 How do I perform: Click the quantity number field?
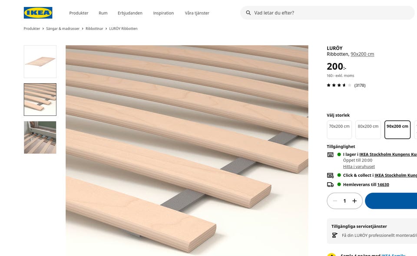[x=344, y=201]
